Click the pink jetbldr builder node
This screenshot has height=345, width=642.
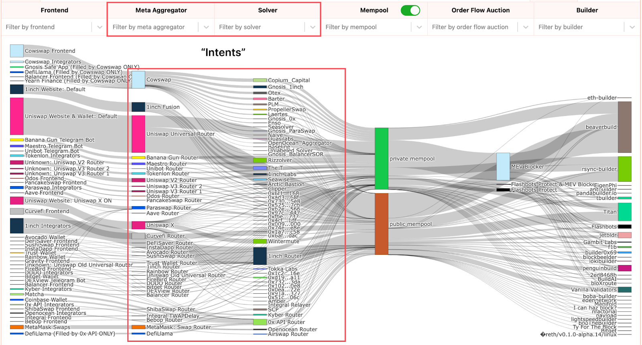click(625, 235)
